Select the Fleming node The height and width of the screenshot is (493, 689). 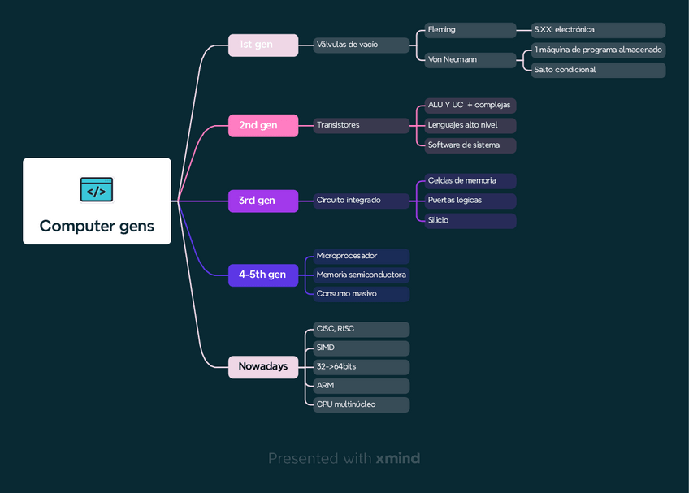pyautogui.click(x=470, y=30)
